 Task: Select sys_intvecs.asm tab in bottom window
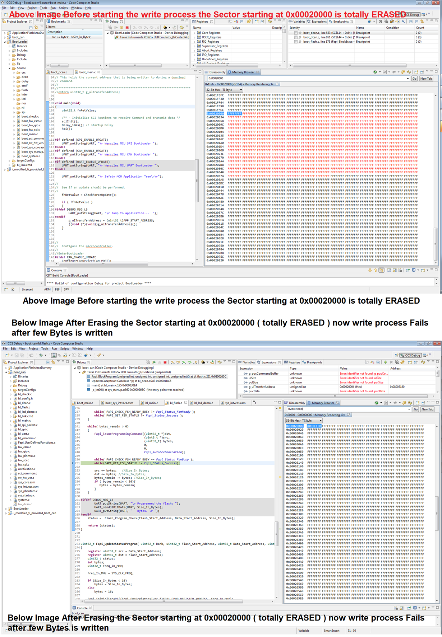233,403
